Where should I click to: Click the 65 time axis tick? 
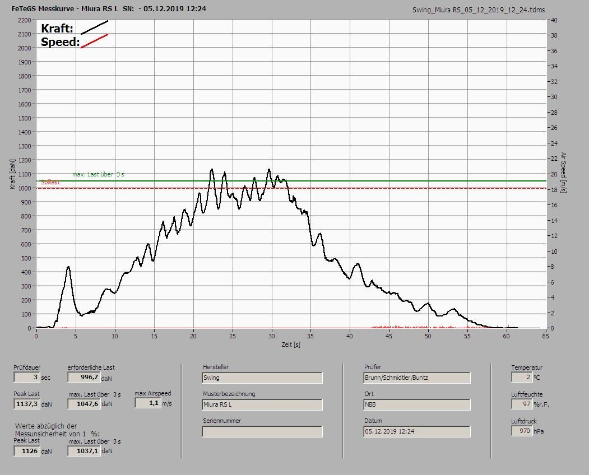point(545,336)
